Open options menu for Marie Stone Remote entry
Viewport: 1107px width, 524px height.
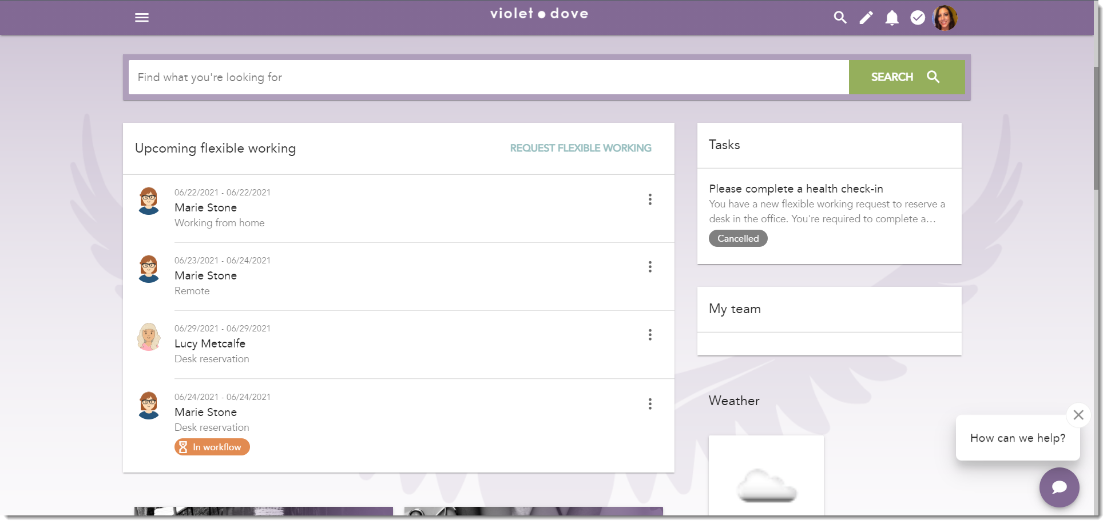click(650, 267)
